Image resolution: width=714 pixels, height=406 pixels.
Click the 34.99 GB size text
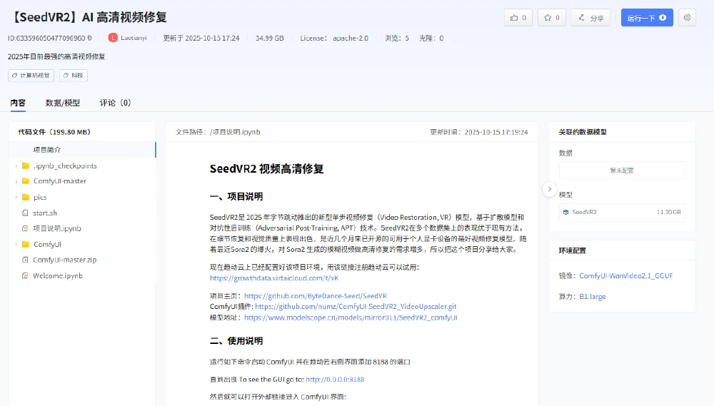click(270, 39)
